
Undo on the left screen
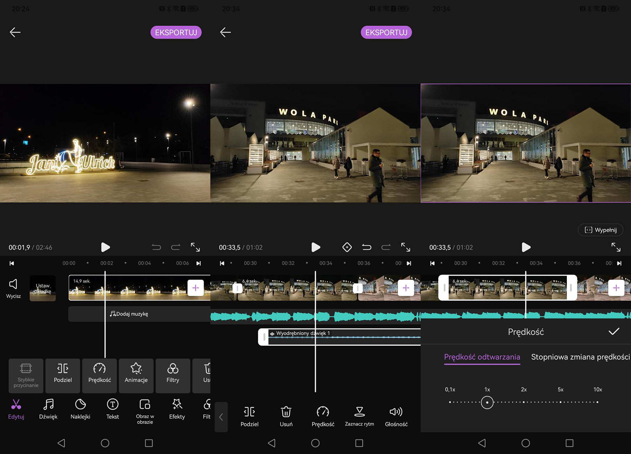[x=156, y=247]
